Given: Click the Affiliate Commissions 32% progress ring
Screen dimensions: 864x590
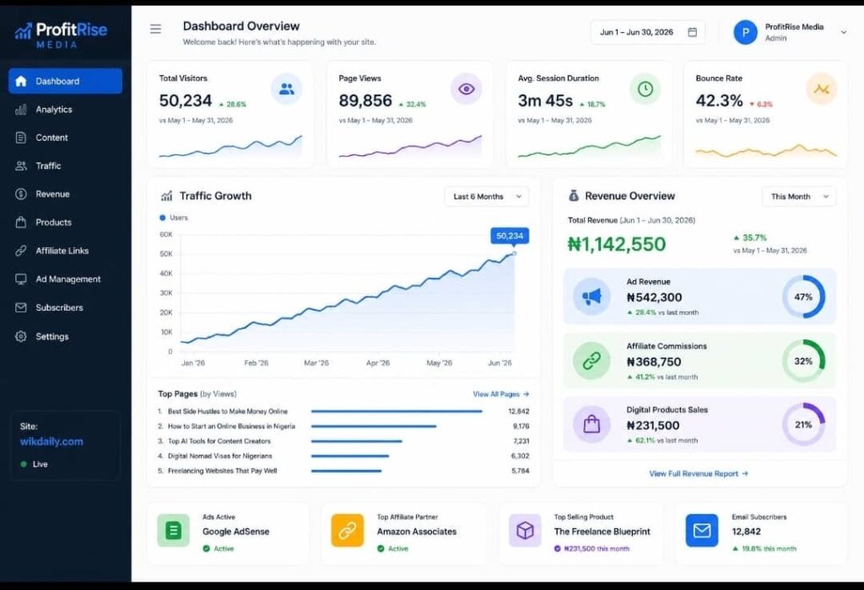Looking at the screenshot, I should [803, 361].
